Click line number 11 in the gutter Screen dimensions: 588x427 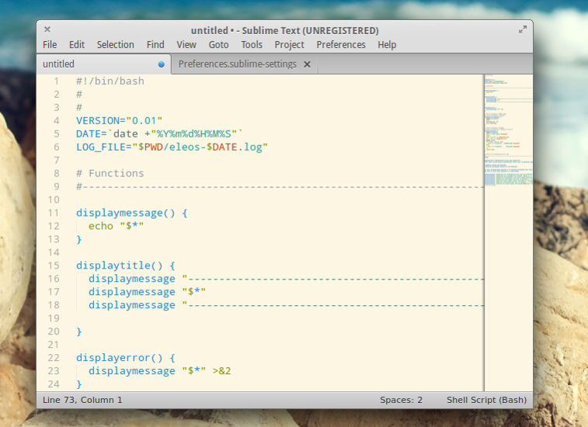point(54,213)
